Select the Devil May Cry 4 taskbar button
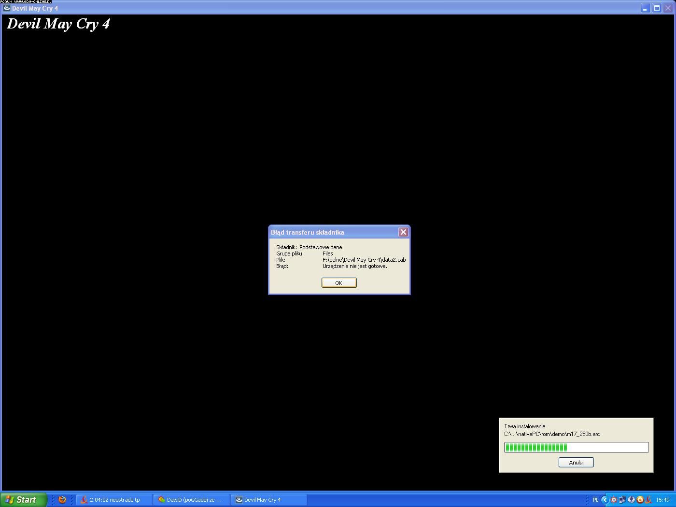The image size is (676, 507). (269, 500)
